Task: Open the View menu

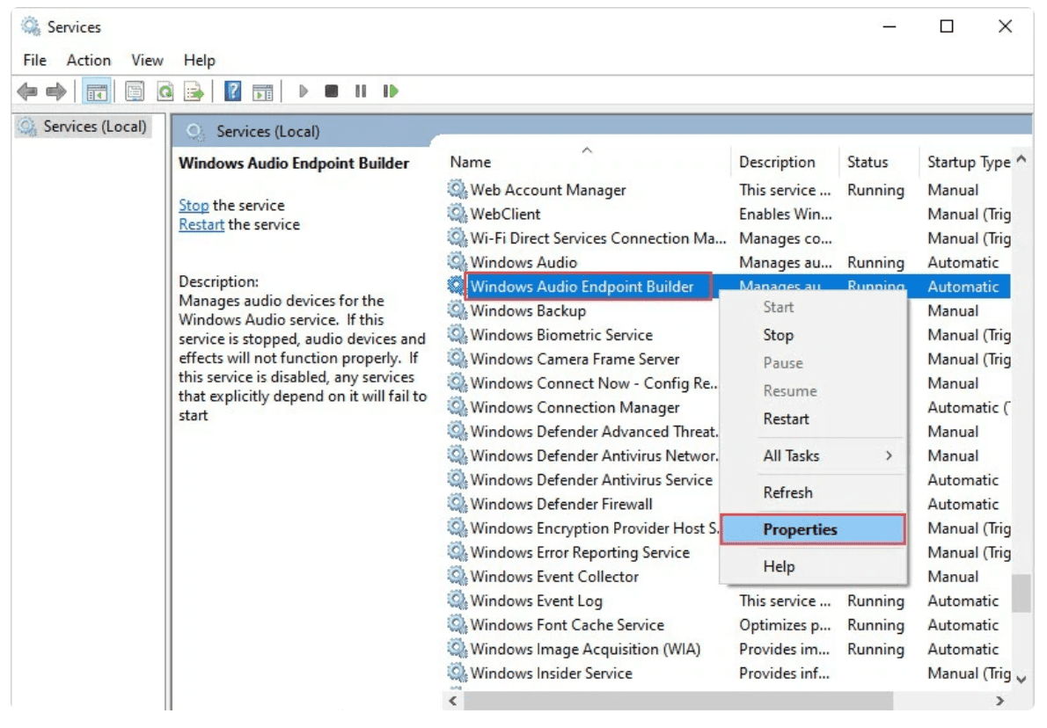Action: (x=147, y=60)
